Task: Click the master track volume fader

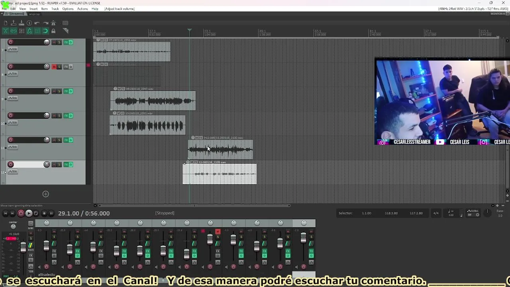Action: (x=23, y=247)
